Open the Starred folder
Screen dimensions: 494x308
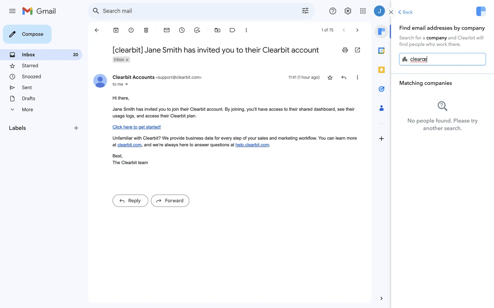click(x=30, y=66)
